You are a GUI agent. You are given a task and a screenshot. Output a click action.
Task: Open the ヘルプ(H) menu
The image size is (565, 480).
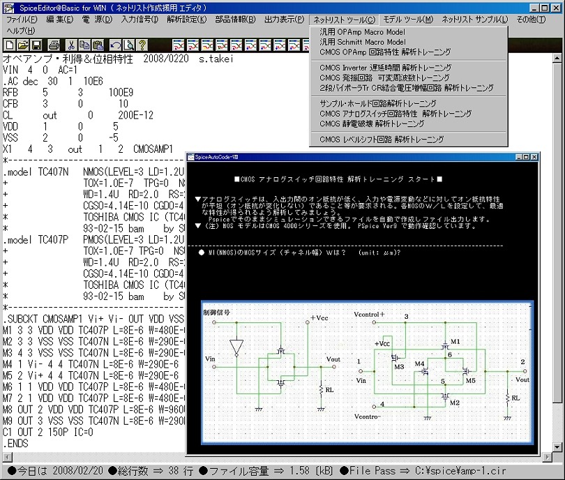[21, 31]
